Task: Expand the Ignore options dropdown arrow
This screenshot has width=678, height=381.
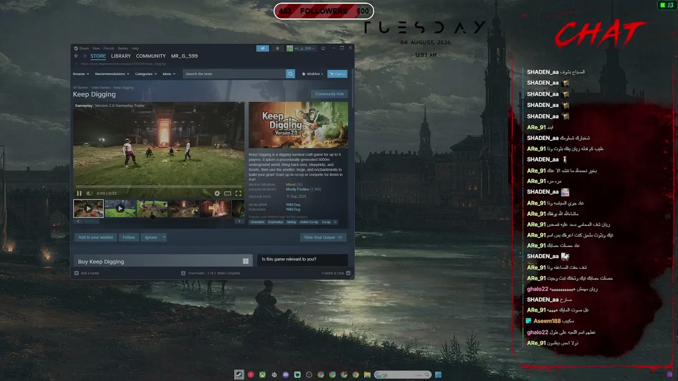Action: point(164,237)
